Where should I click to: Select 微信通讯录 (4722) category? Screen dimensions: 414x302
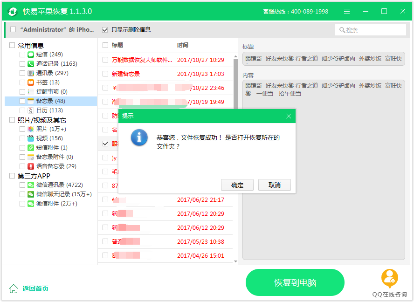point(59,185)
